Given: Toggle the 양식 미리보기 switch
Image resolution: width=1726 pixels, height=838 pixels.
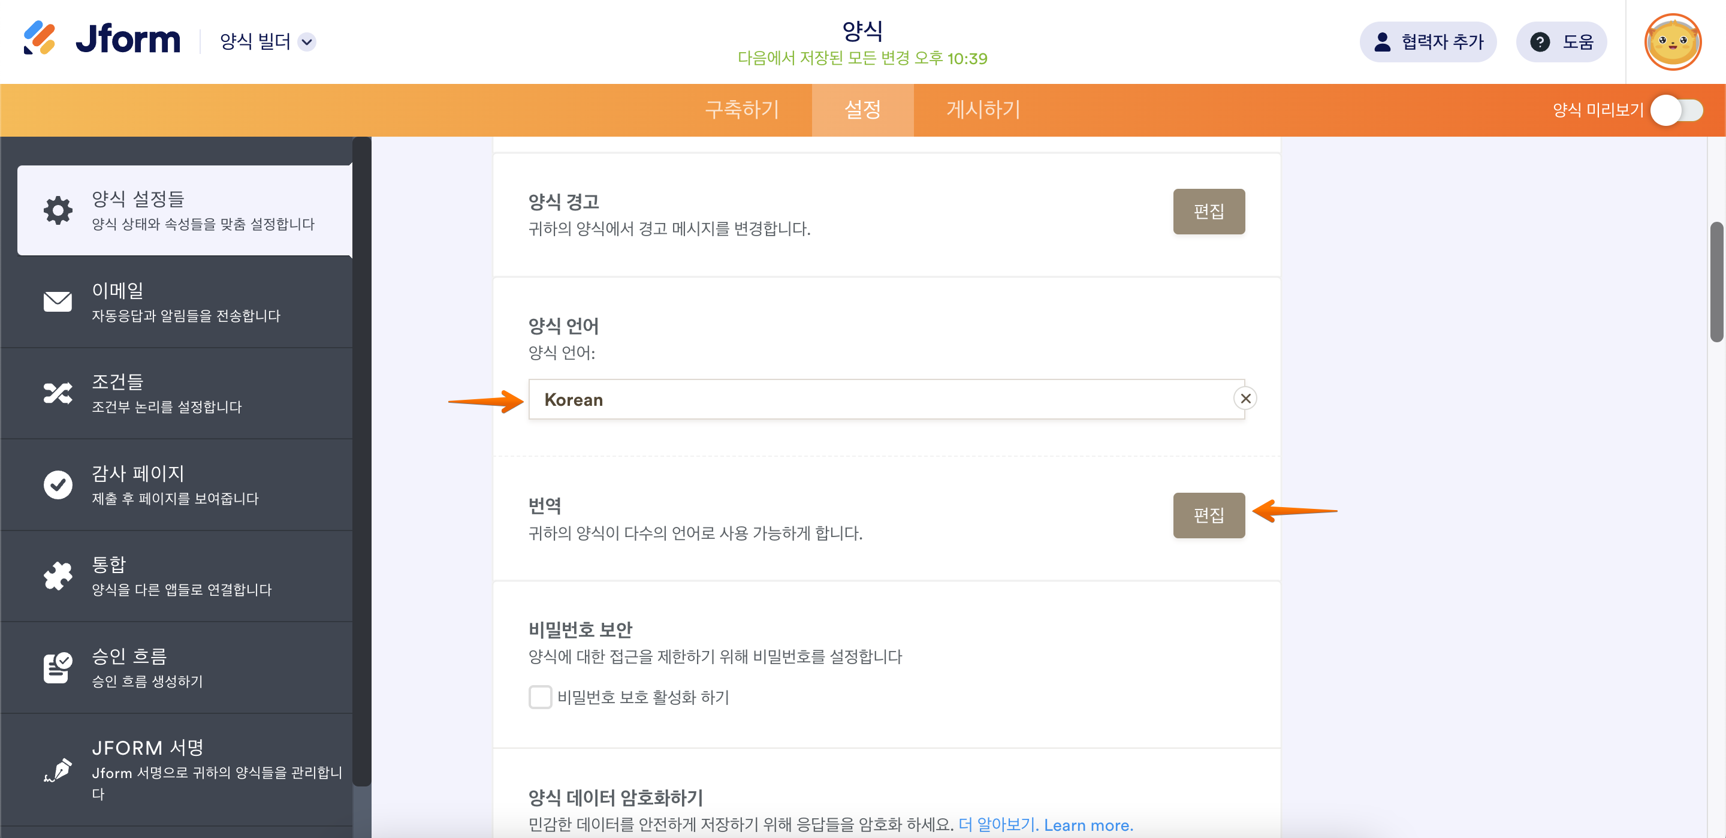Looking at the screenshot, I should pyautogui.click(x=1676, y=110).
